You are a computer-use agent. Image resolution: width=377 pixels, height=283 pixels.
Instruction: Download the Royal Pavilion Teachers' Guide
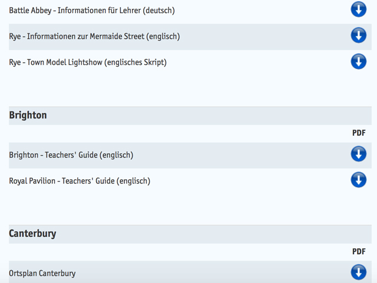click(x=358, y=180)
